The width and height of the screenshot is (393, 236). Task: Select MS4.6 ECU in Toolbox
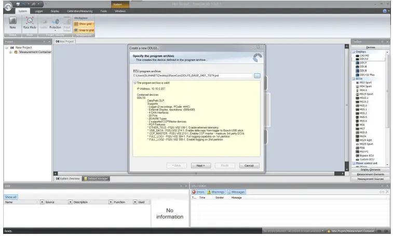[363, 90]
